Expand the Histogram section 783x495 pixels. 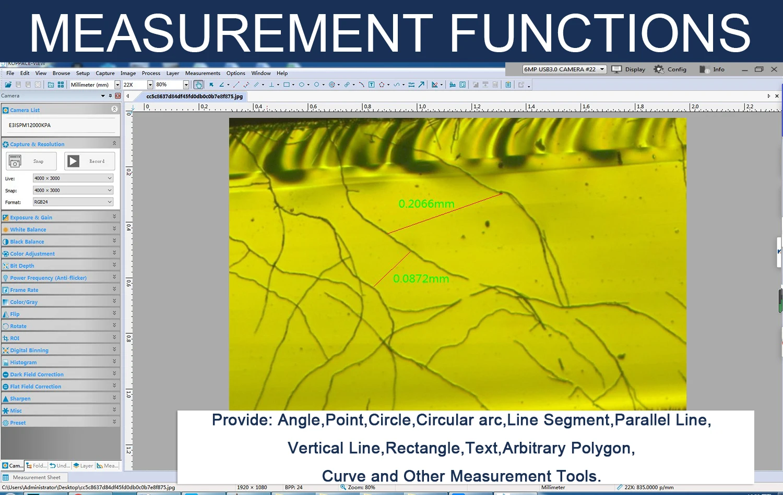point(61,362)
